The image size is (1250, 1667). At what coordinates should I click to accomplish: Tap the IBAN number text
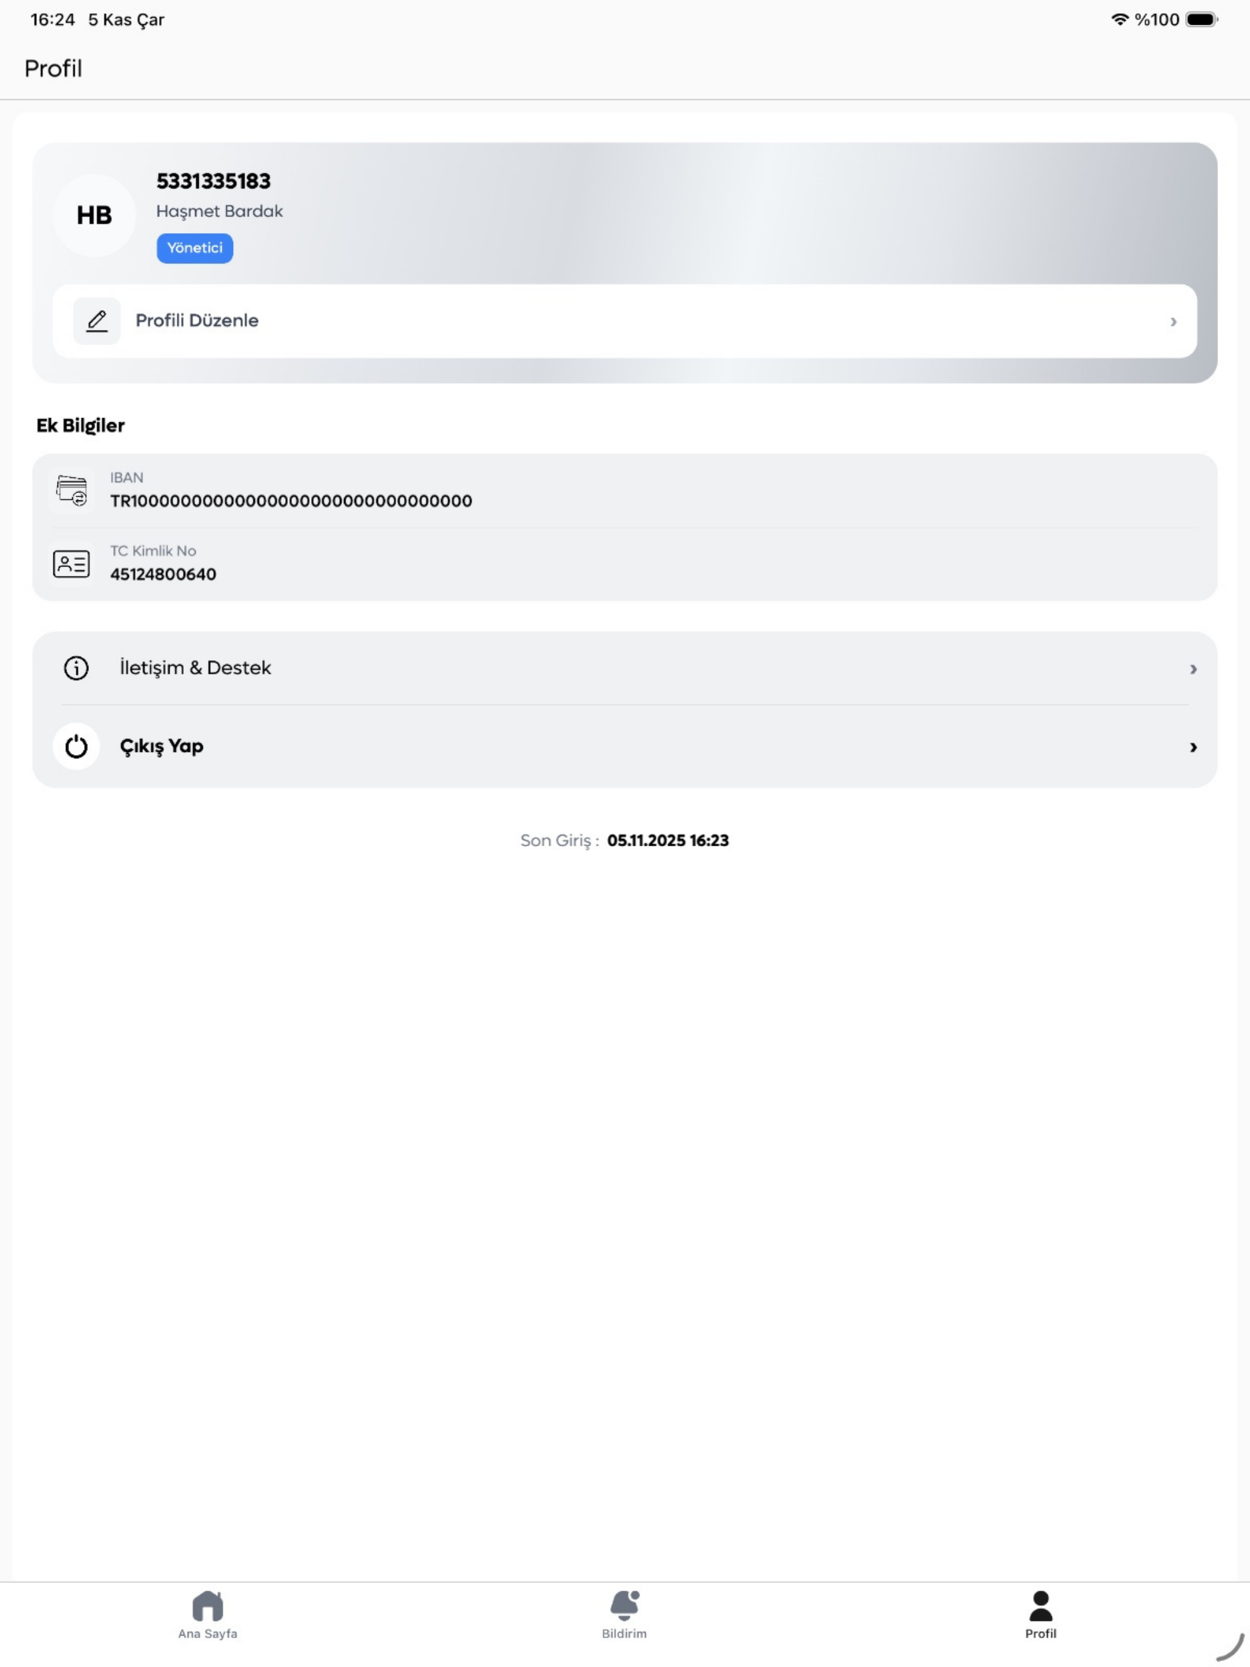click(x=291, y=501)
